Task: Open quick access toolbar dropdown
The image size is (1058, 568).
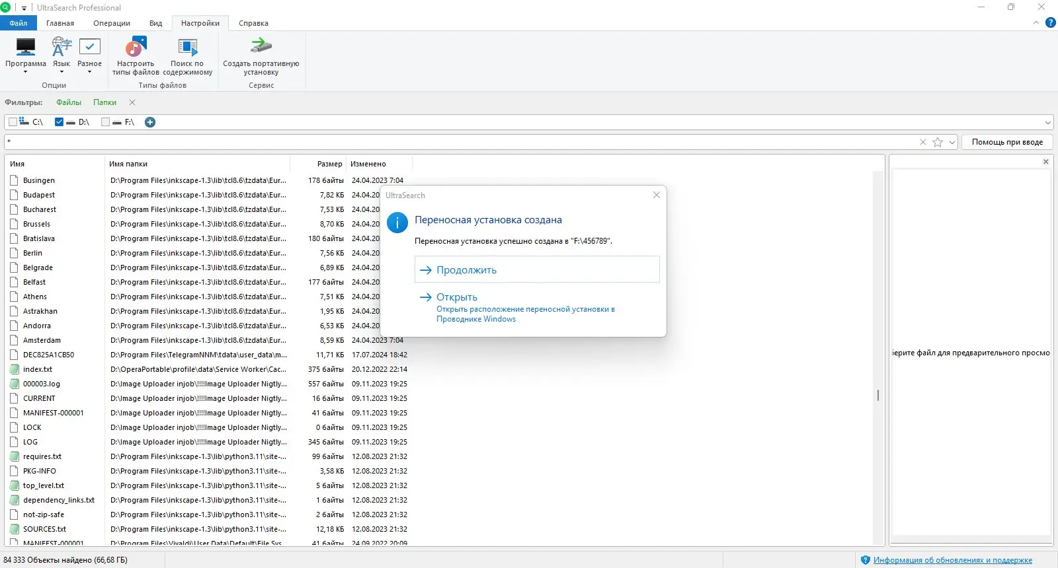Action: pos(24,8)
